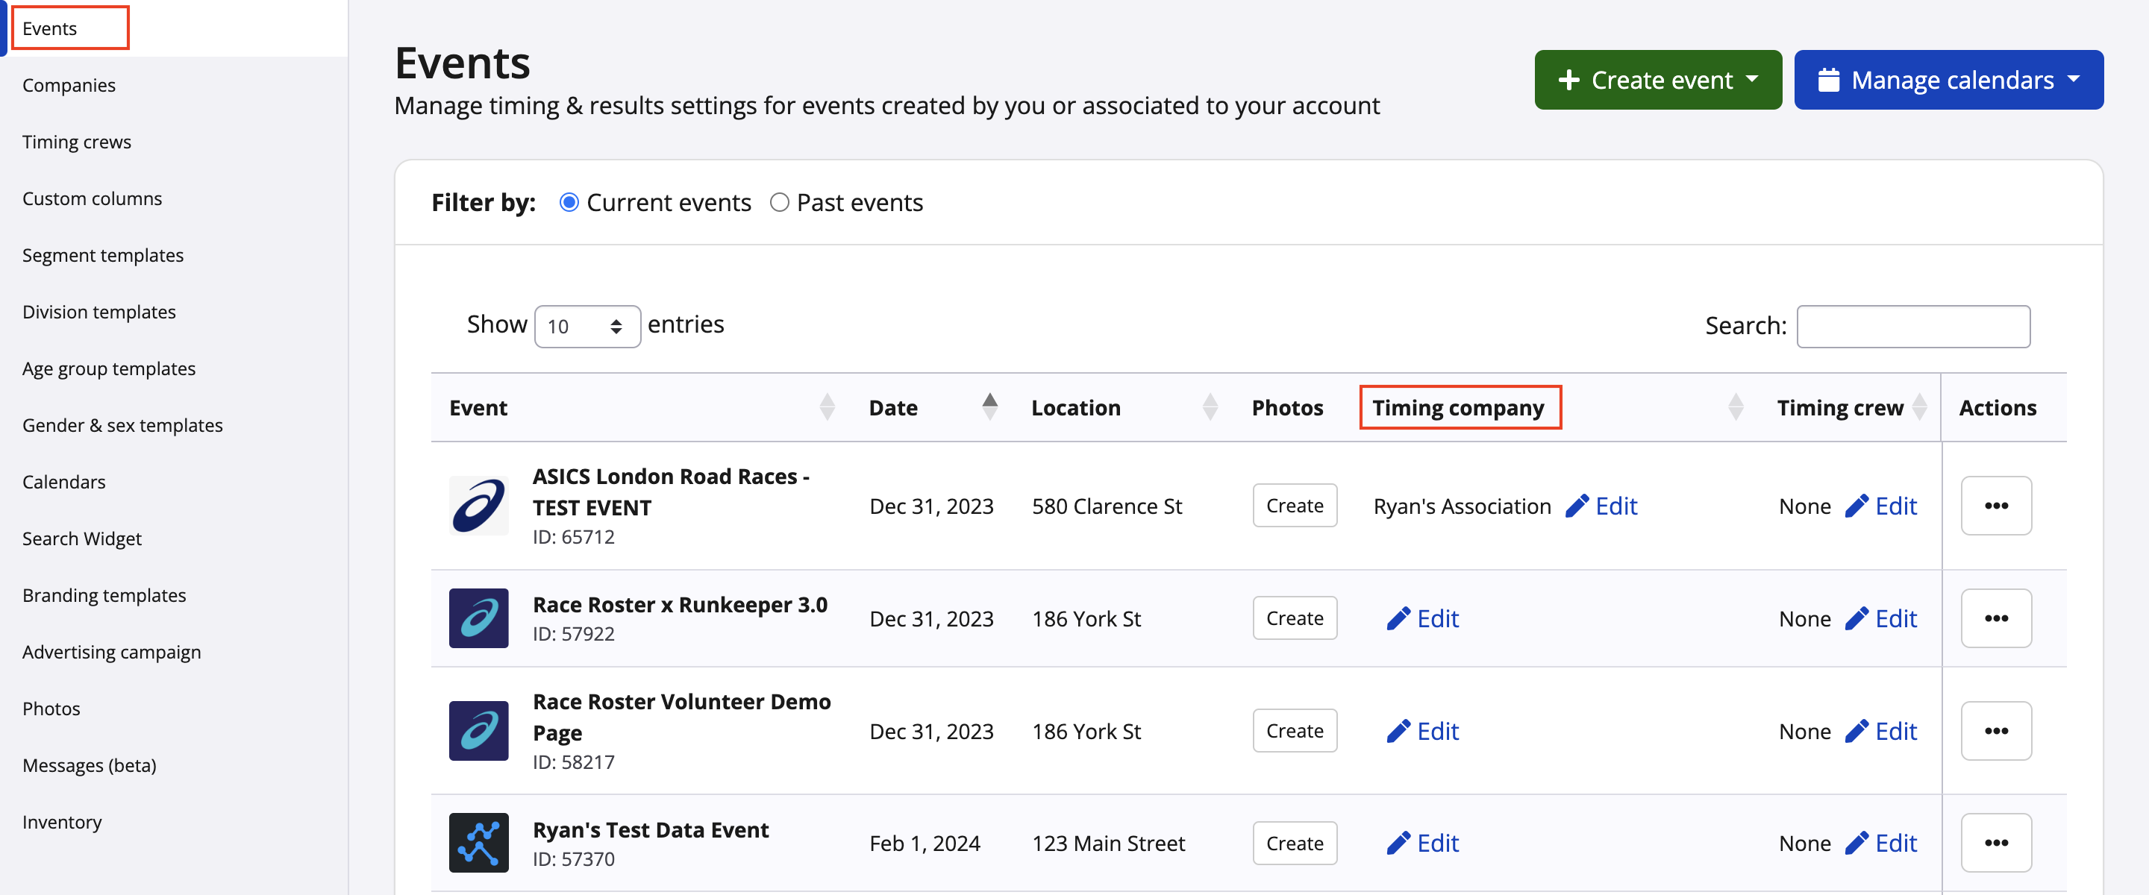Go to Branding templates sidebar item
Image resolution: width=2149 pixels, height=895 pixels.
click(104, 594)
